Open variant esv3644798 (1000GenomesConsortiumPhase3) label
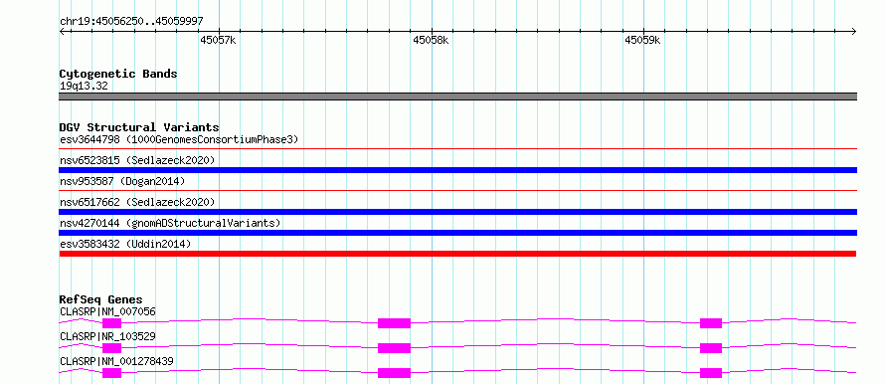The height and width of the screenshot is (384, 885). click(179, 139)
